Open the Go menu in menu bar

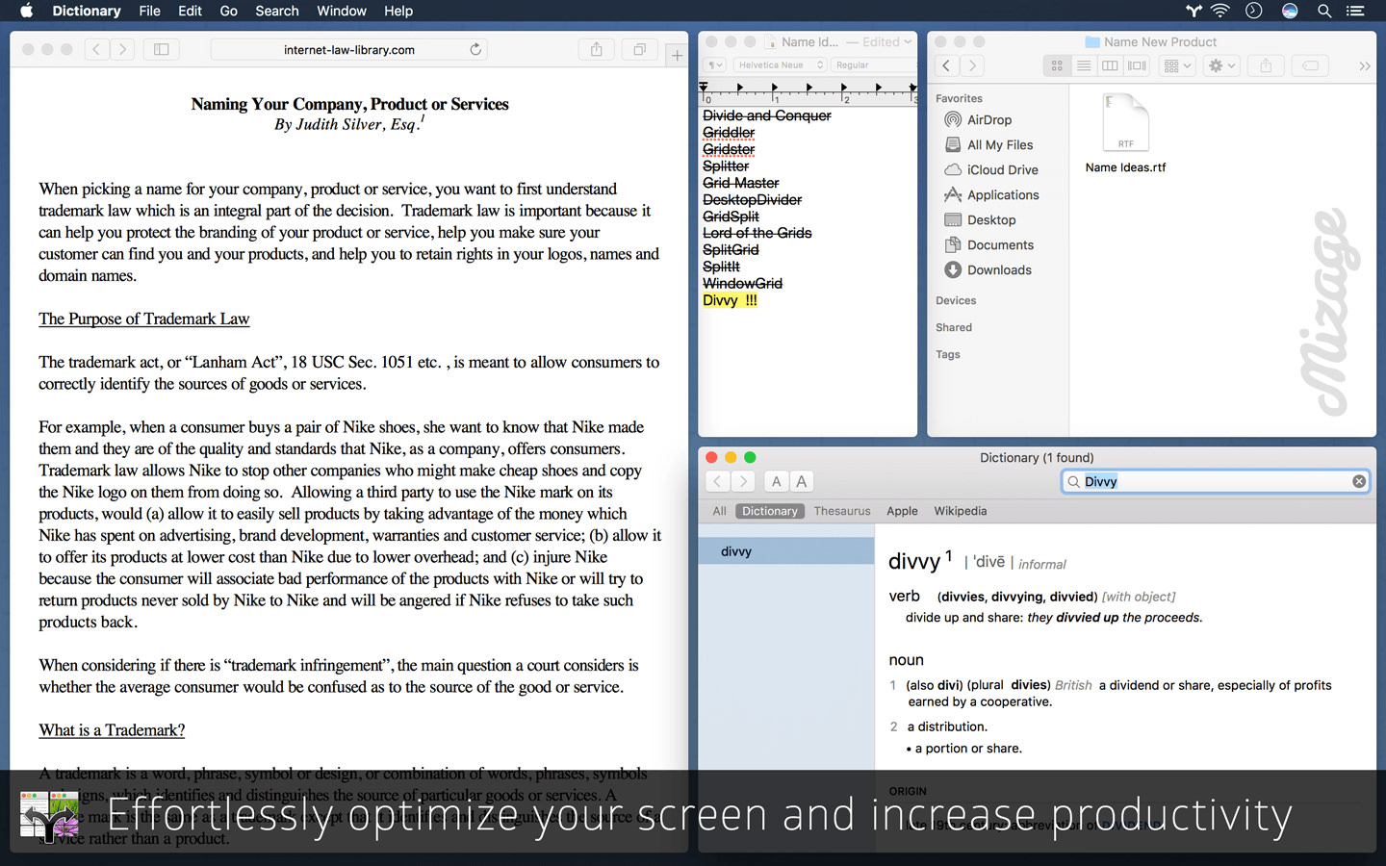(228, 11)
